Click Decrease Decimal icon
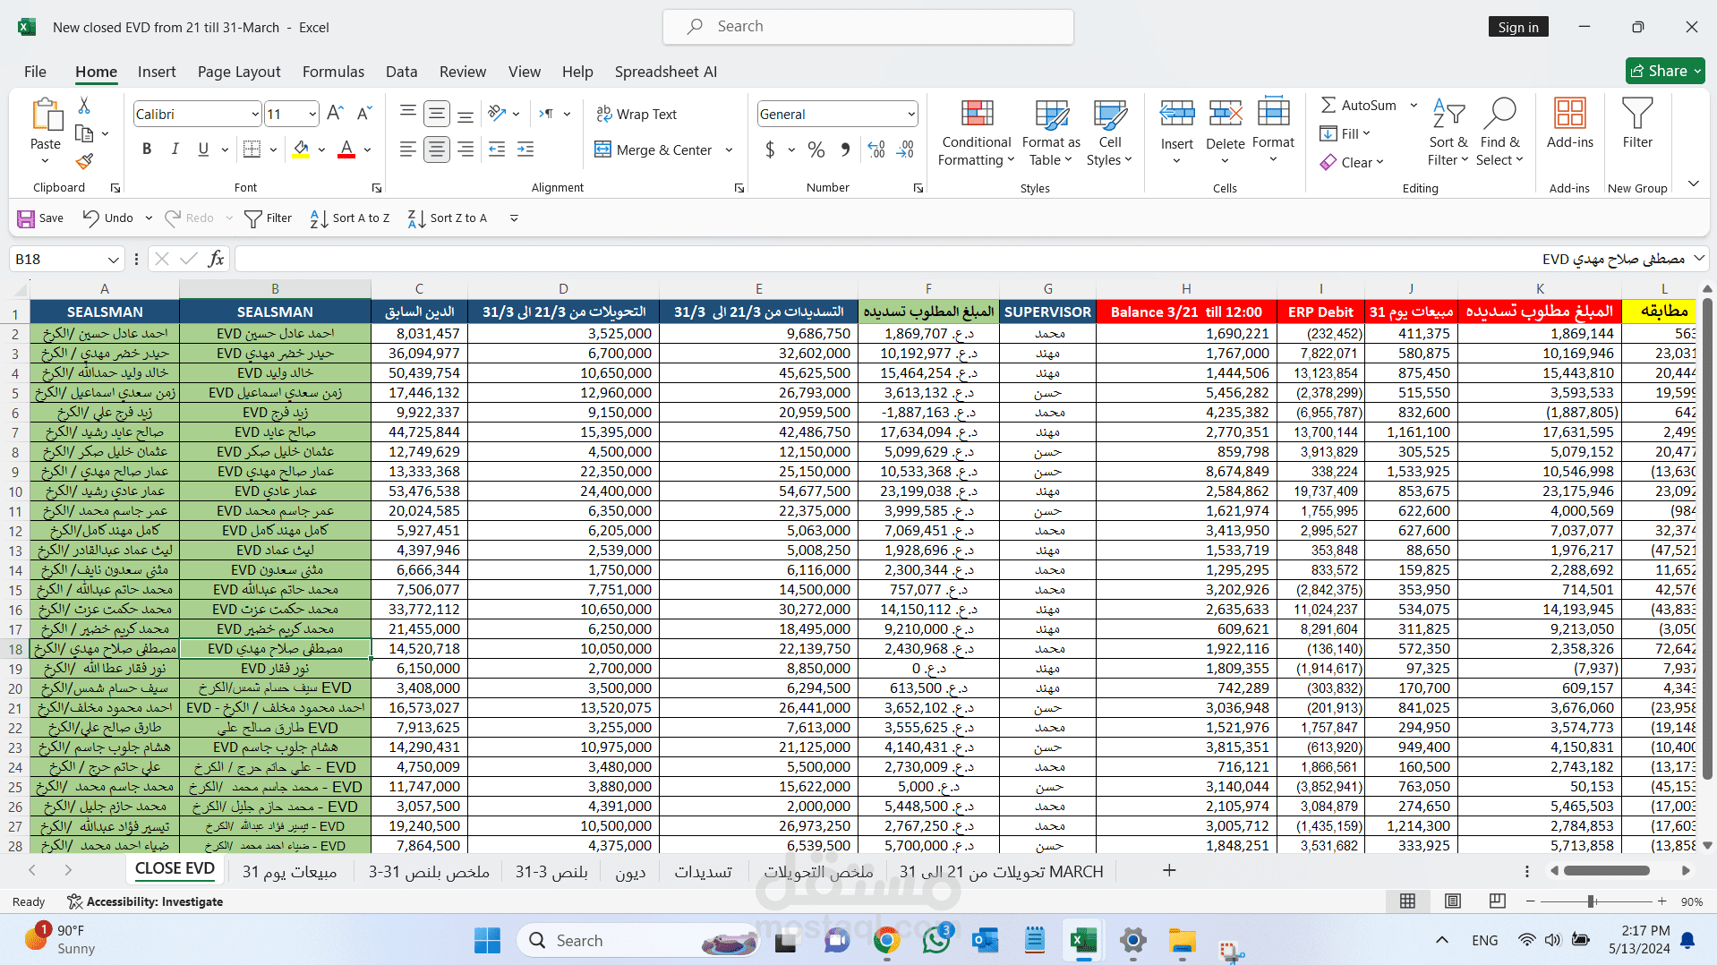The height and width of the screenshot is (965, 1717). 905,149
